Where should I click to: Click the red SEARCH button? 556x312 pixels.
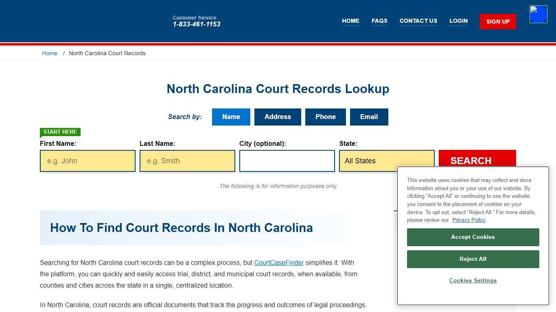pos(471,160)
